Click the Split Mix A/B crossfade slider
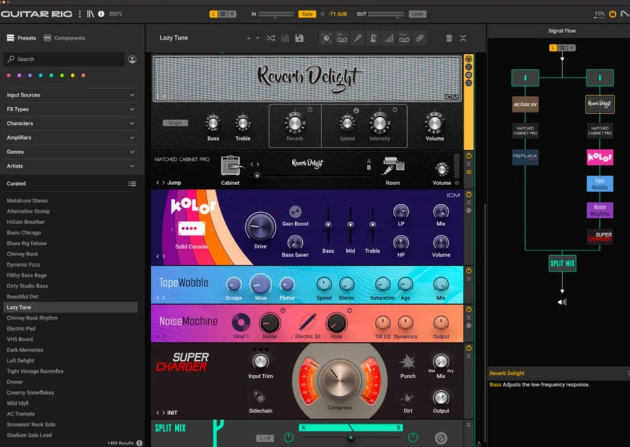Viewport: 630px width, 447px height. coord(350,437)
